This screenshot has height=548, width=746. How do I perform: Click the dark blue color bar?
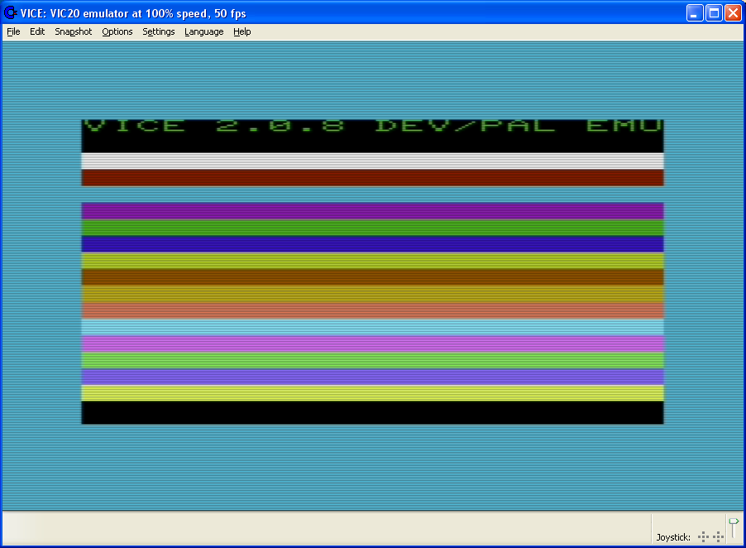click(x=372, y=243)
